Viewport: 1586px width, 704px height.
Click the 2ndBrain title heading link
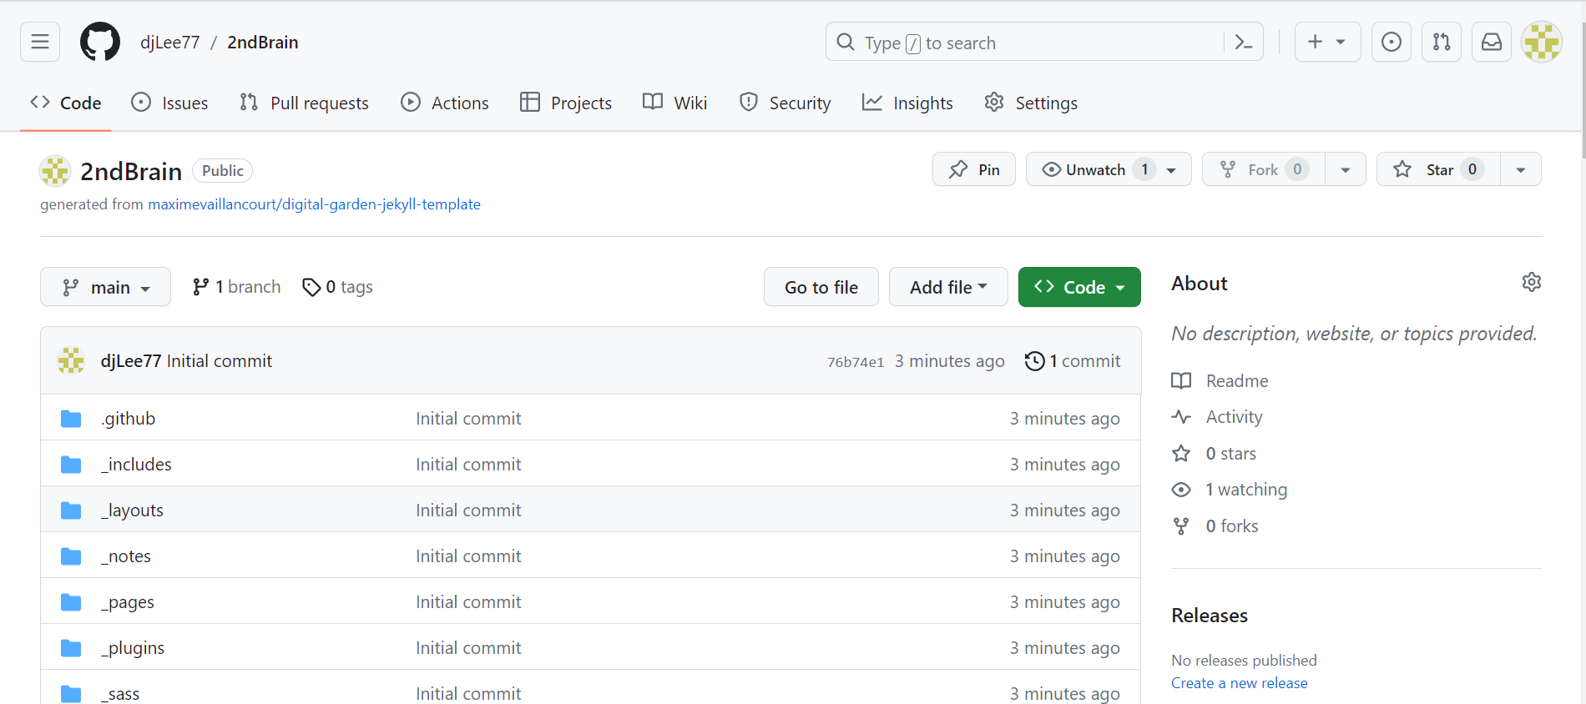point(131,171)
